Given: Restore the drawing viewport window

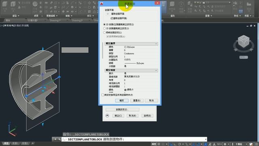Looking at the screenshot, I should click(x=251, y=26).
